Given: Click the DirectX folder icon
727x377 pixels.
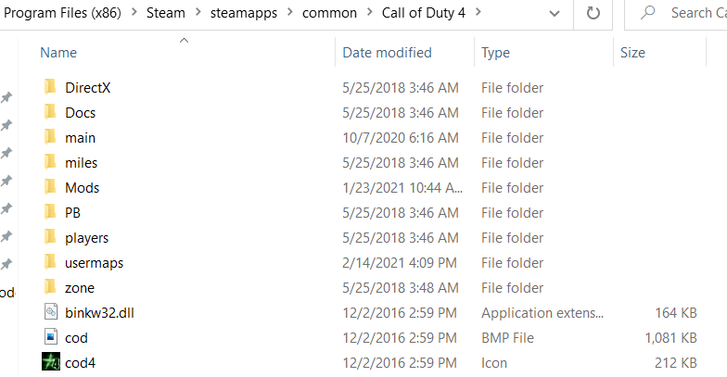Looking at the screenshot, I should click(x=50, y=87).
